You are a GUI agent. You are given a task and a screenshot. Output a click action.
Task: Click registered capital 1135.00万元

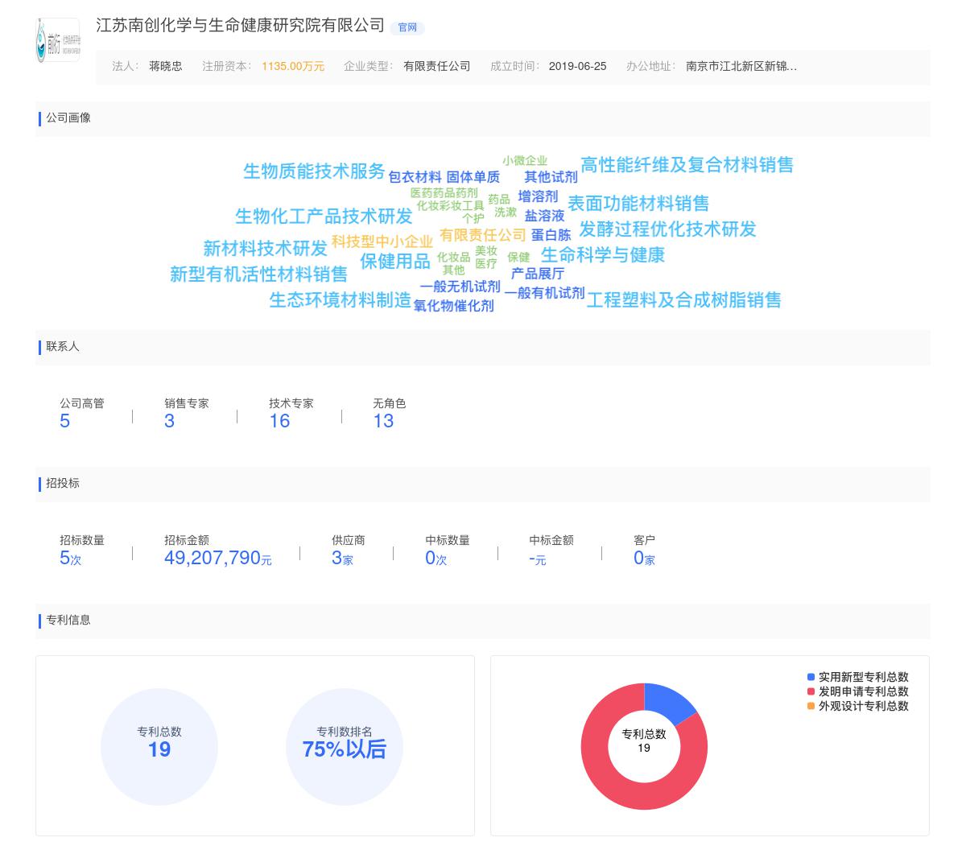pos(293,66)
